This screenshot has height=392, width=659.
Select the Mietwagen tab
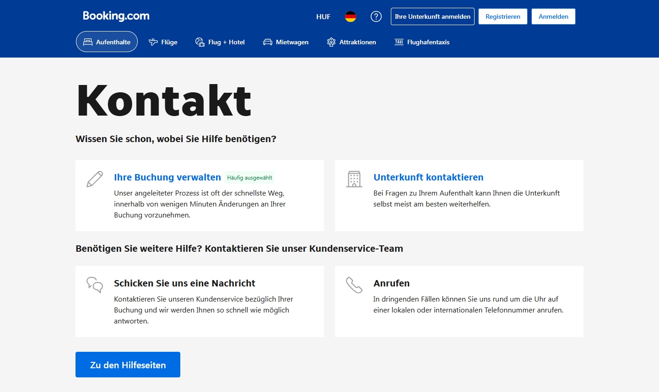point(286,42)
